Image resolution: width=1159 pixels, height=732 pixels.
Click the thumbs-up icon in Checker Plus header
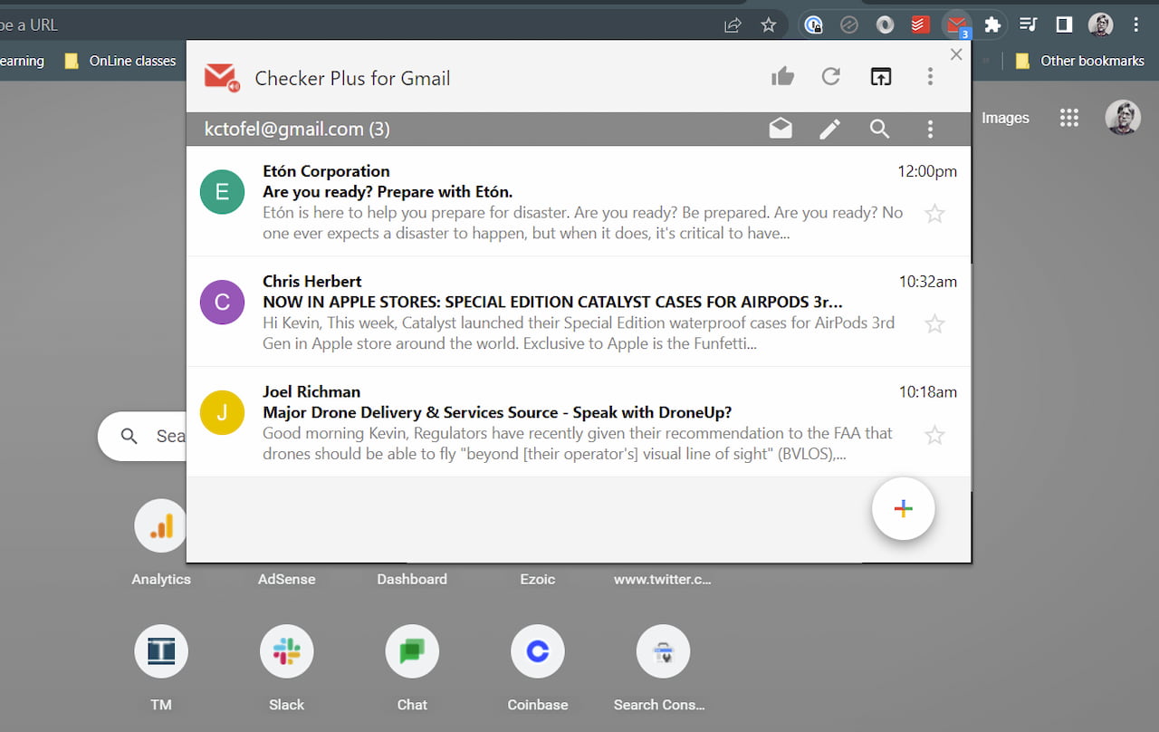click(782, 77)
